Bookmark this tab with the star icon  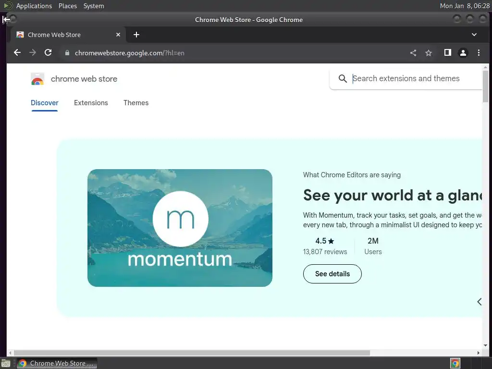(429, 53)
